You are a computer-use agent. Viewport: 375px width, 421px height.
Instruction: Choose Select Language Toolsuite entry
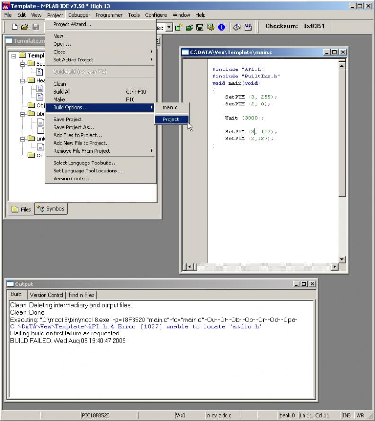101,163
